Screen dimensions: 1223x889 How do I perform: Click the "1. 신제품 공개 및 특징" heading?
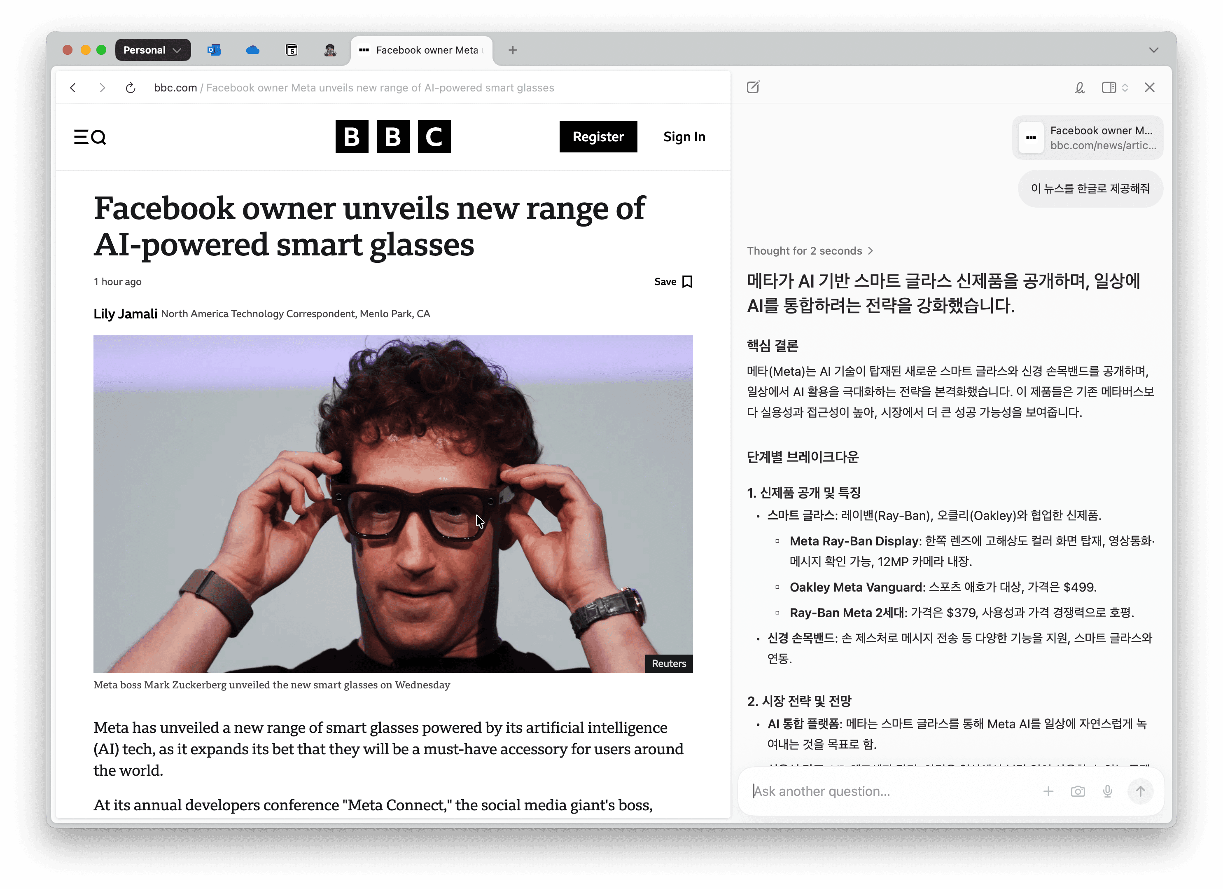pyautogui.click(x=803, y=493)
